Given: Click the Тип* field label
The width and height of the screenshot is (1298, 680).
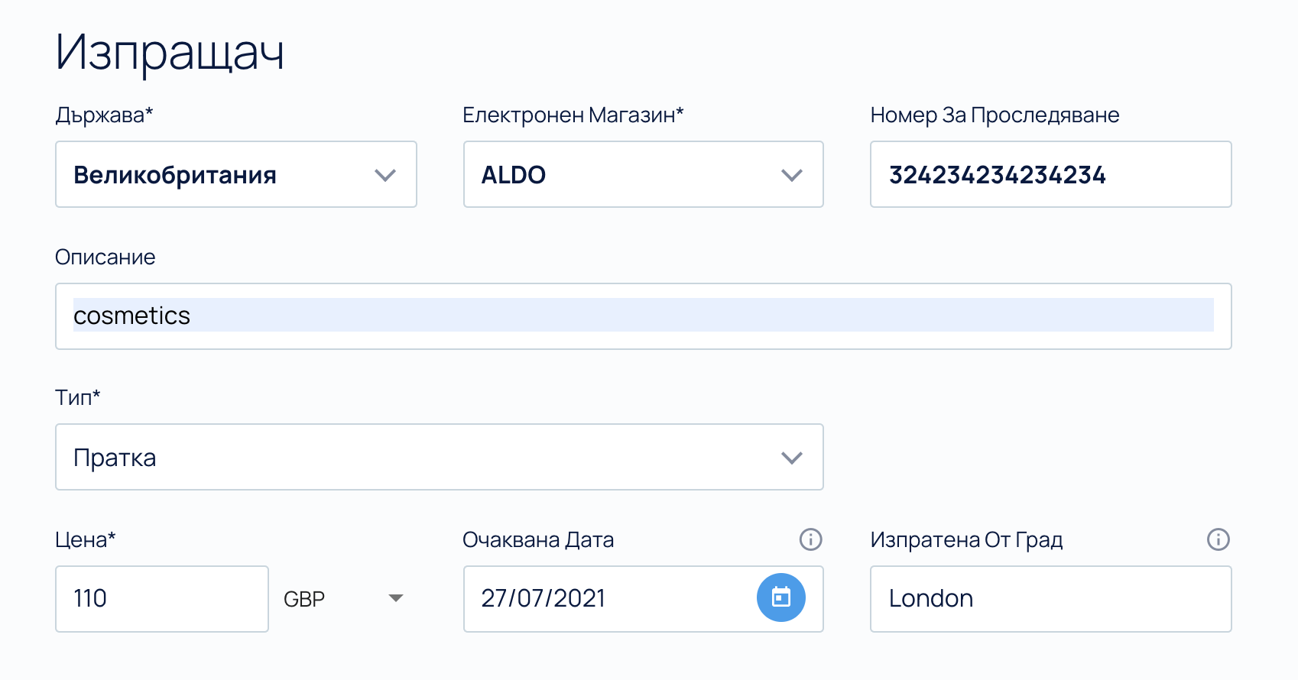Looking at the screenshot, I should coord(77,398).
